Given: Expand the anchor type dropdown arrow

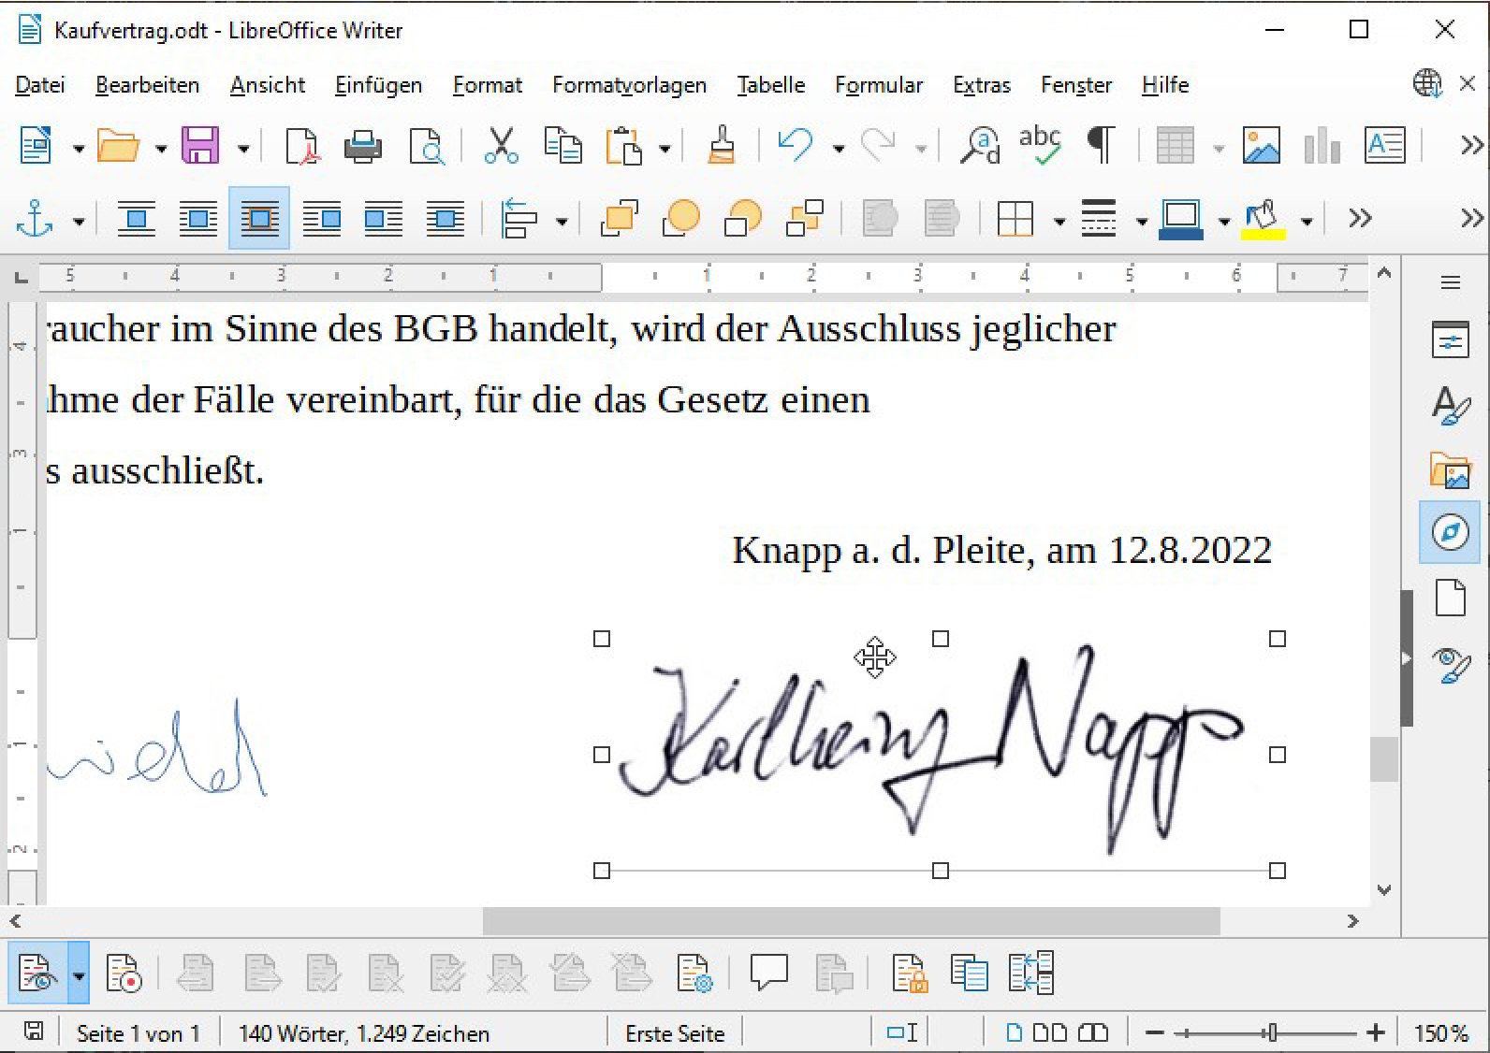Looking at the screenshot, I should [x=79, y=221].
